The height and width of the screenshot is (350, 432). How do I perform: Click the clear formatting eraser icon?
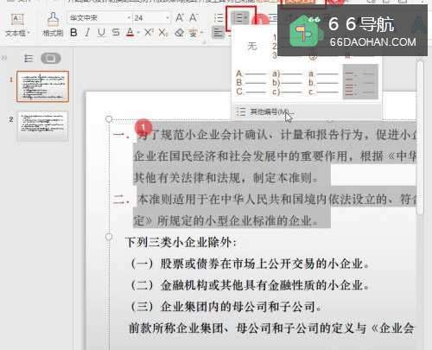(x=179, y=33)
